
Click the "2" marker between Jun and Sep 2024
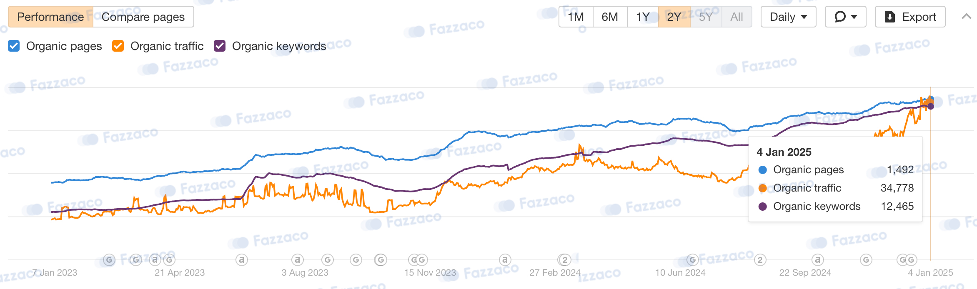tap(760, 260)
